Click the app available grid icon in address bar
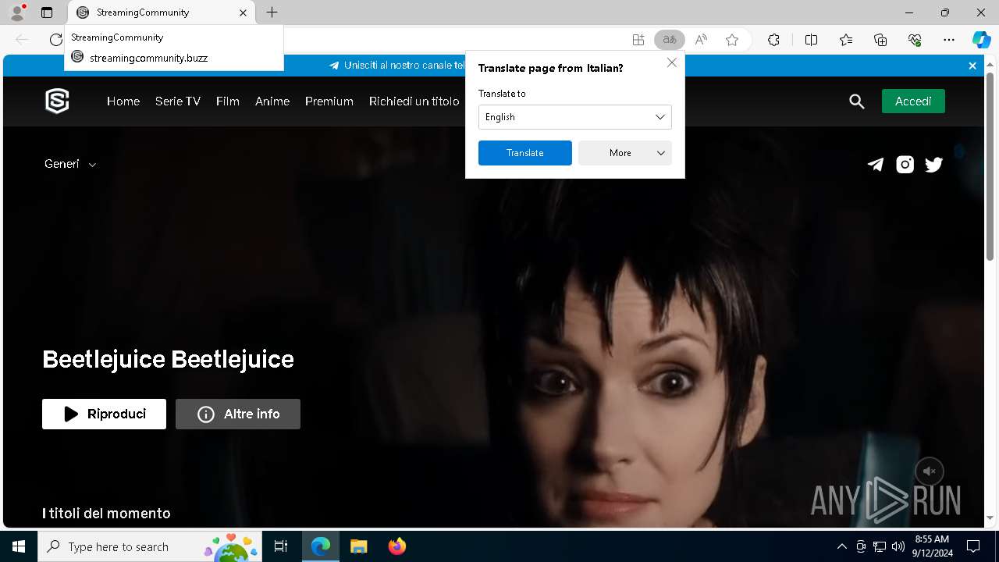Screen dimensions: 999x562 tap(638, 40)
